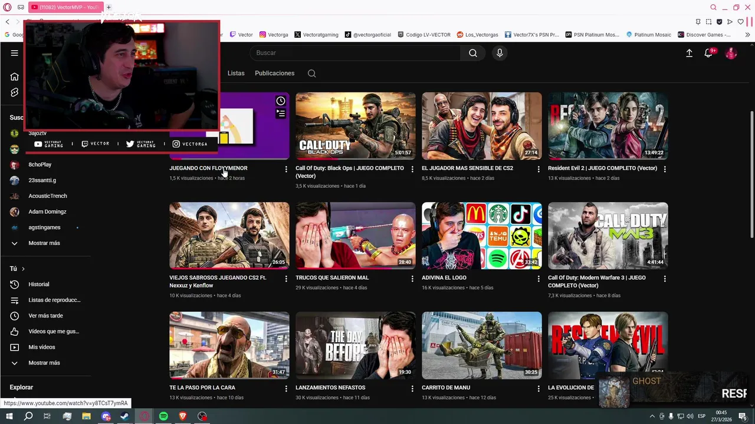Screen dimensions: 755x424
Task: Open the Codigo LV-VECTOR bookmark
Action: click(x=424, y=35)
